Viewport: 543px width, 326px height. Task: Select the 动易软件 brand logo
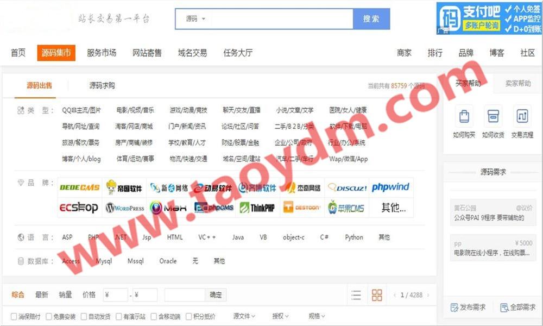(x=213, y=187)
